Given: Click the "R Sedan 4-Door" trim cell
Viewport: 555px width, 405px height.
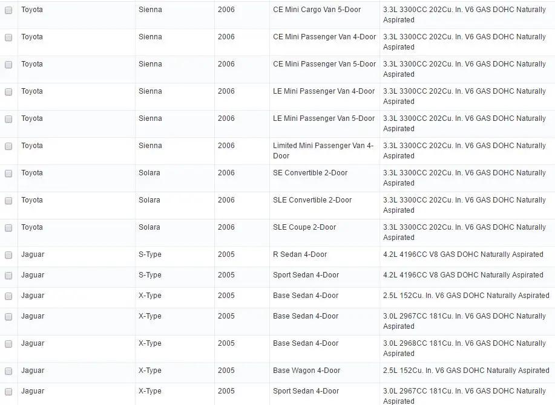Looking at the screenshot, I should click(x=324, y=257).
